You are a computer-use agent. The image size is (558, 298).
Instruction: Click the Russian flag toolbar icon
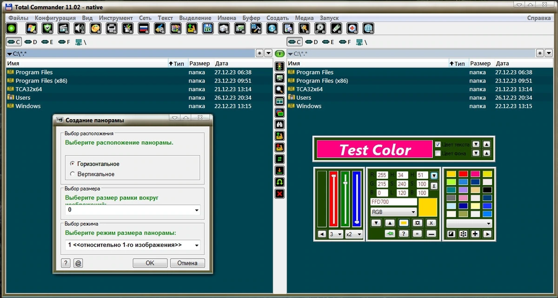tap(143, 28)
